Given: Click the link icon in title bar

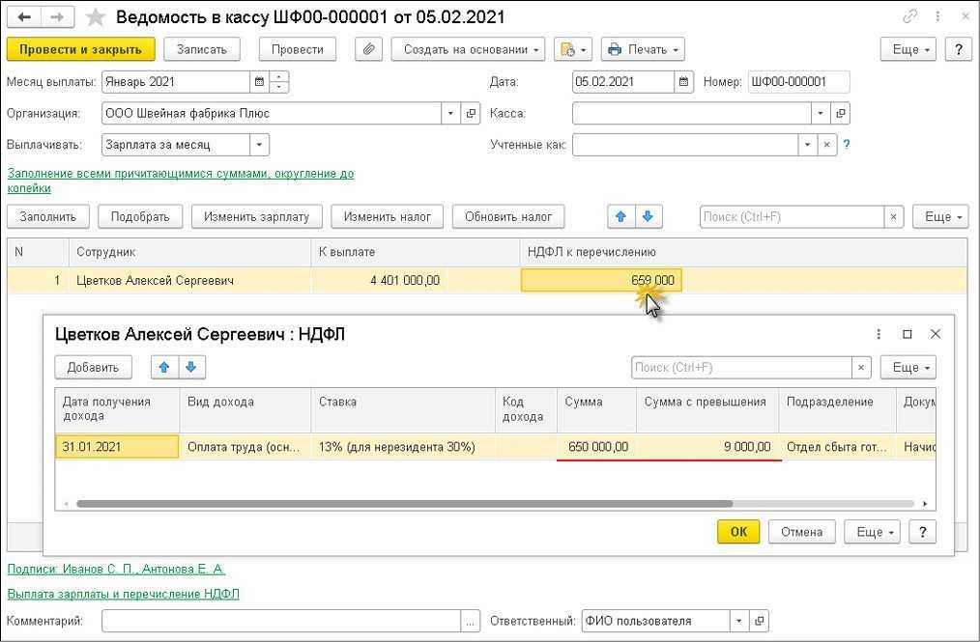Looking at the screenshot, I should click(x=909, y=16).
